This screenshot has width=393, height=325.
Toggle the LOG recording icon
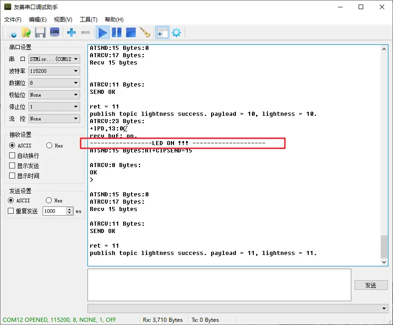[55, 32]
